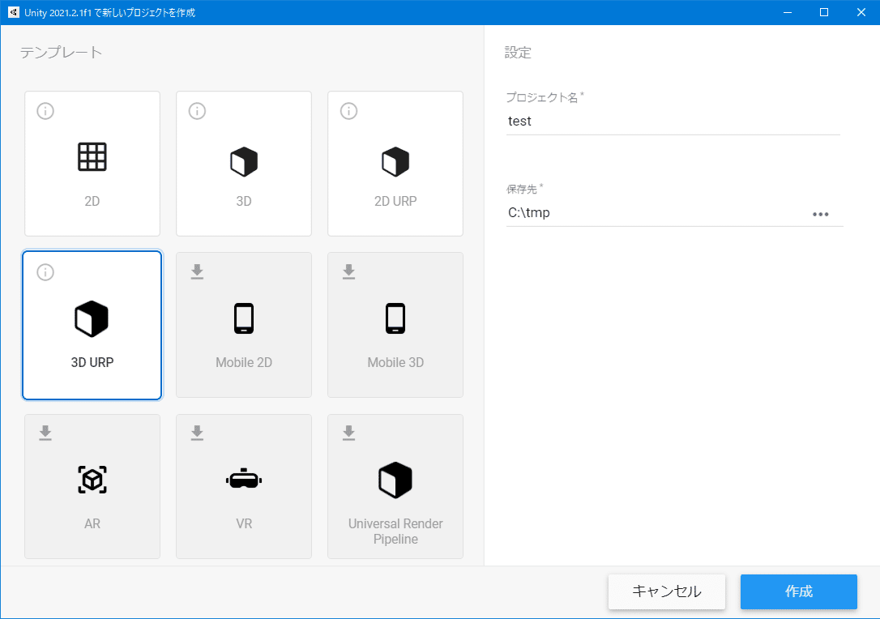880x619 pixels.
Task: Select the 3D template label
Action: pos(244,201)
